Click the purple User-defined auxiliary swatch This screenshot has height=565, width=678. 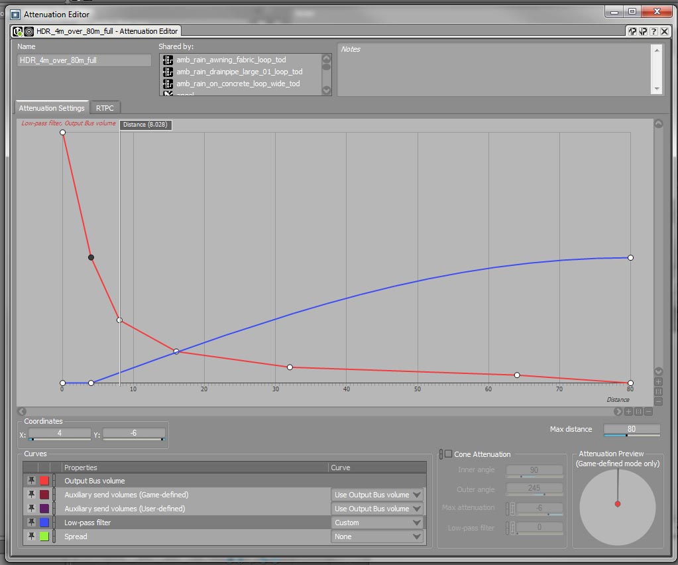click(x=44, y=509)
